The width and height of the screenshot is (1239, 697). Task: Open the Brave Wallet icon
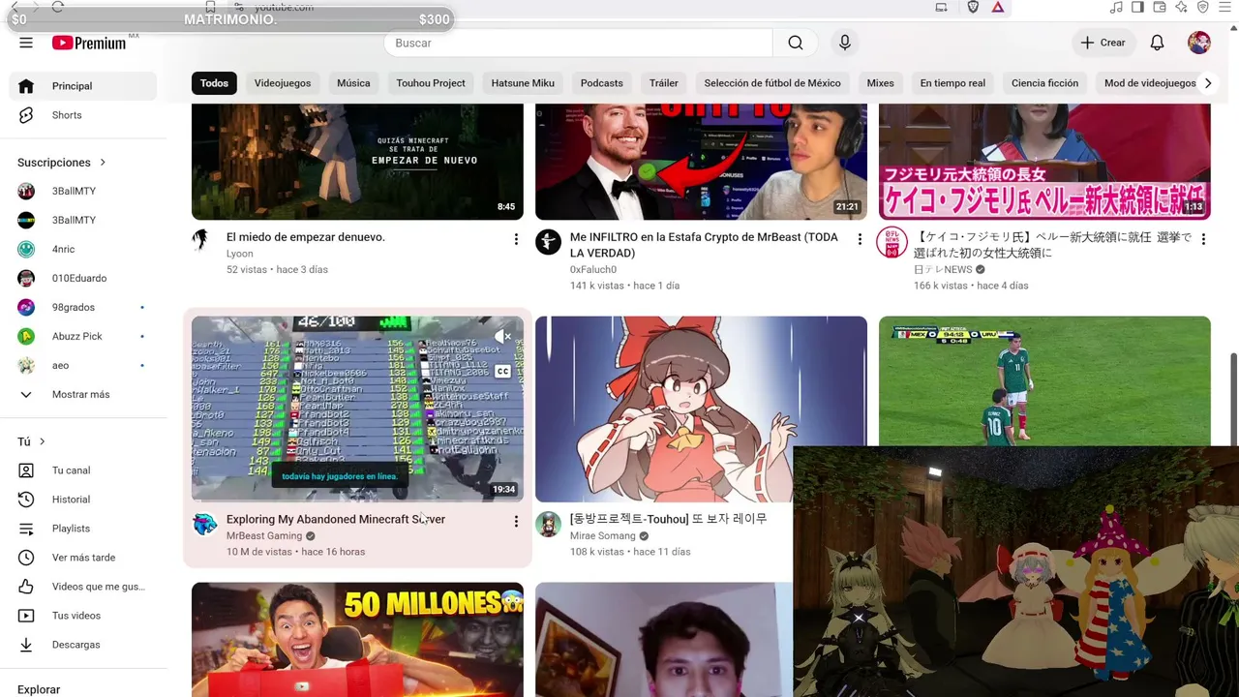pos(1159,7)
